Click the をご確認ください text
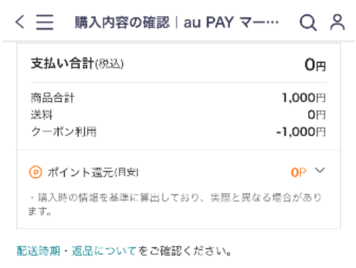This screenshot has width=356, height=268. (184, 251)
